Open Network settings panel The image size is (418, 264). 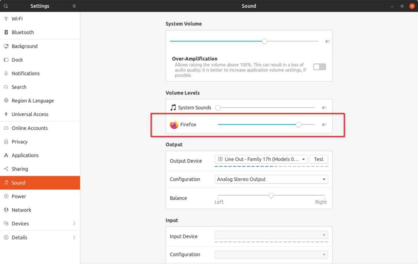click(40, 210)
